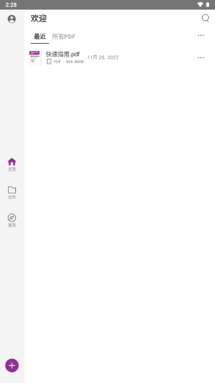Click the device storage icon under the filename
This screenshot has height=383, width=215.
[x=49, y=61]
